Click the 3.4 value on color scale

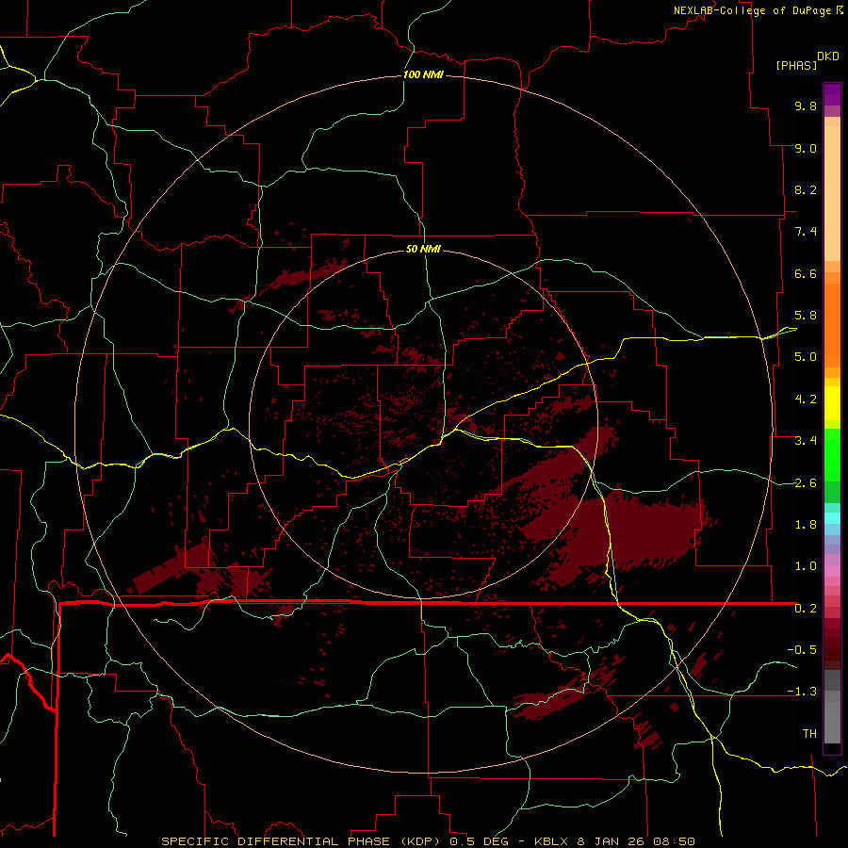click(x=806, y=441)
